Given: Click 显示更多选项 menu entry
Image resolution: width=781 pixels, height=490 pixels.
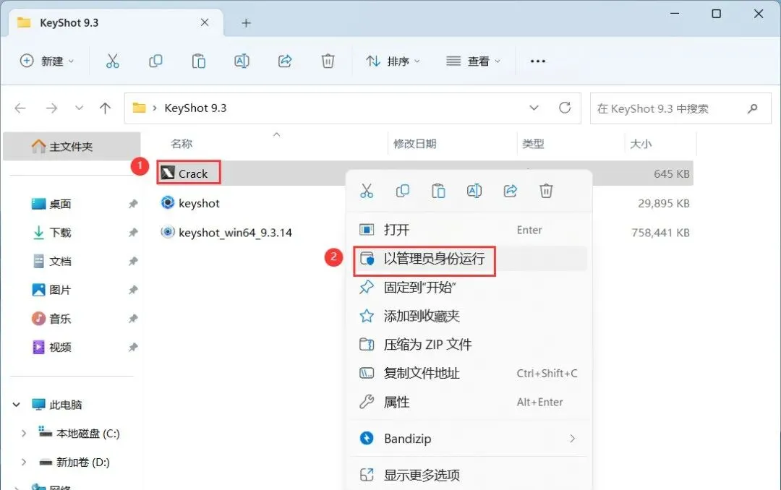Looking at the screenshot, I should coord(469,475).
